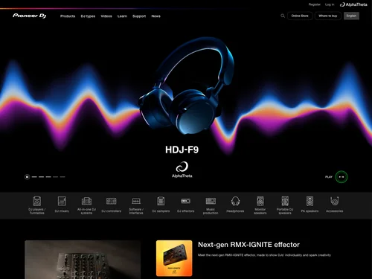Viewport: 372px width, 279px height.
Task: Pause the hero slideshow
Action: [27, 177]
